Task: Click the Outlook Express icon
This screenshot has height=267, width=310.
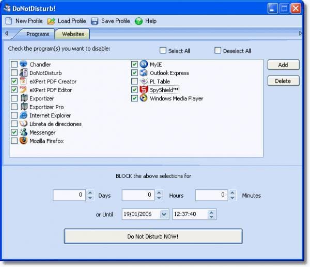Action: pos(144,72)
